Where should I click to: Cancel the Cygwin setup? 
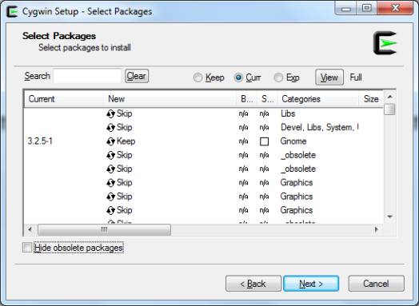coord(377,284)
